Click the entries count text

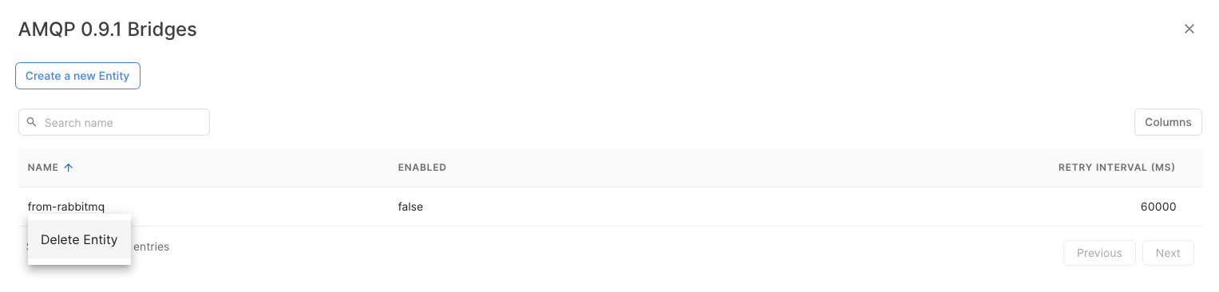[x=151, y=247]
